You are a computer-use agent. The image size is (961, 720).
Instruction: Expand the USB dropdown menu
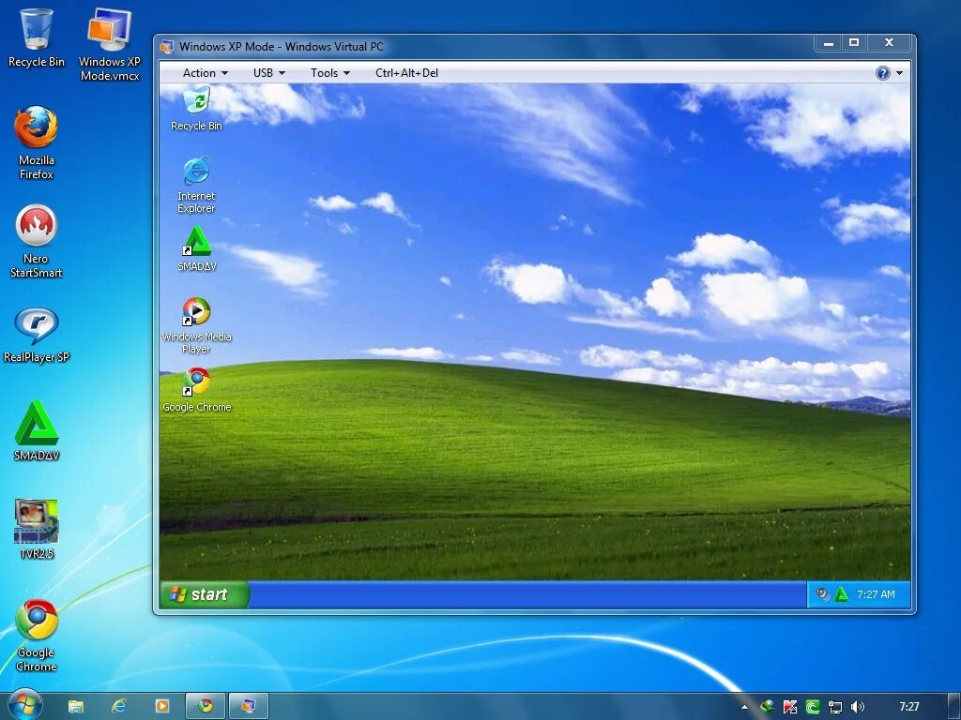pyautogui.click(x=269, y=73)
